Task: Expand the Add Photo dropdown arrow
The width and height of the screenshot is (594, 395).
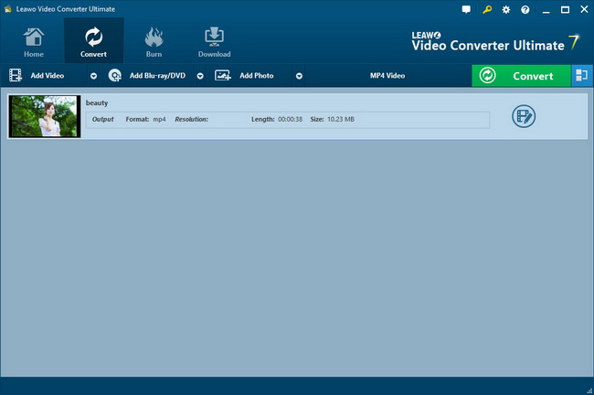Action: [299, 76]
